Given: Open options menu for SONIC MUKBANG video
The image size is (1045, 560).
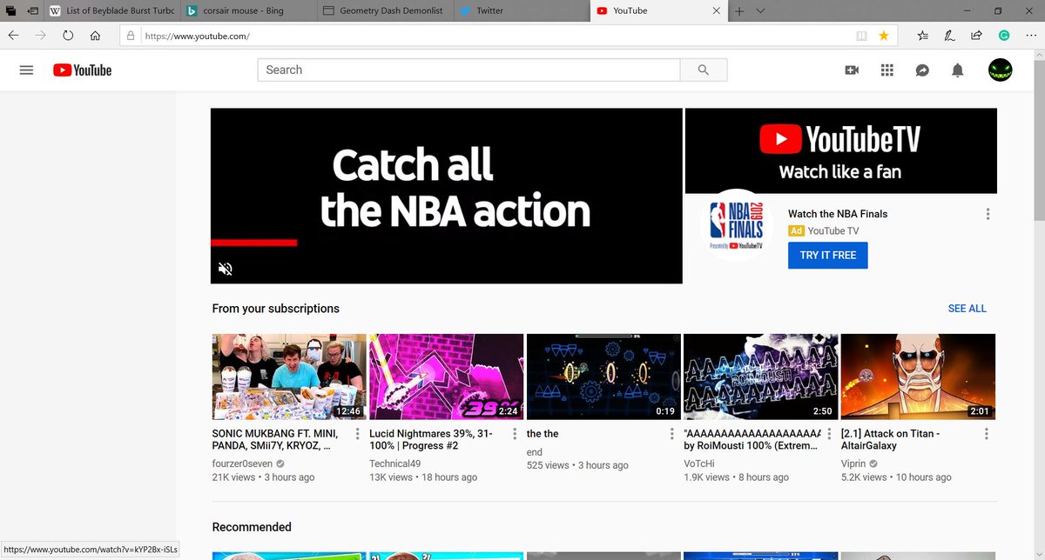Looking at the screenshot, I should [357, 434].
